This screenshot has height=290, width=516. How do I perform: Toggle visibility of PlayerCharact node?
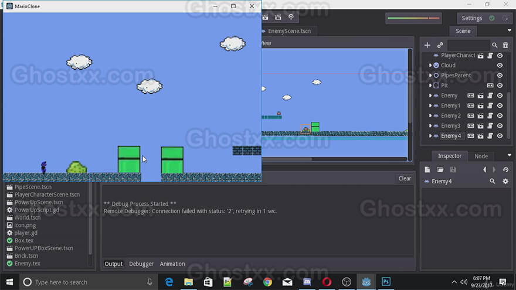pyautogui.click(x=500, y=56)
